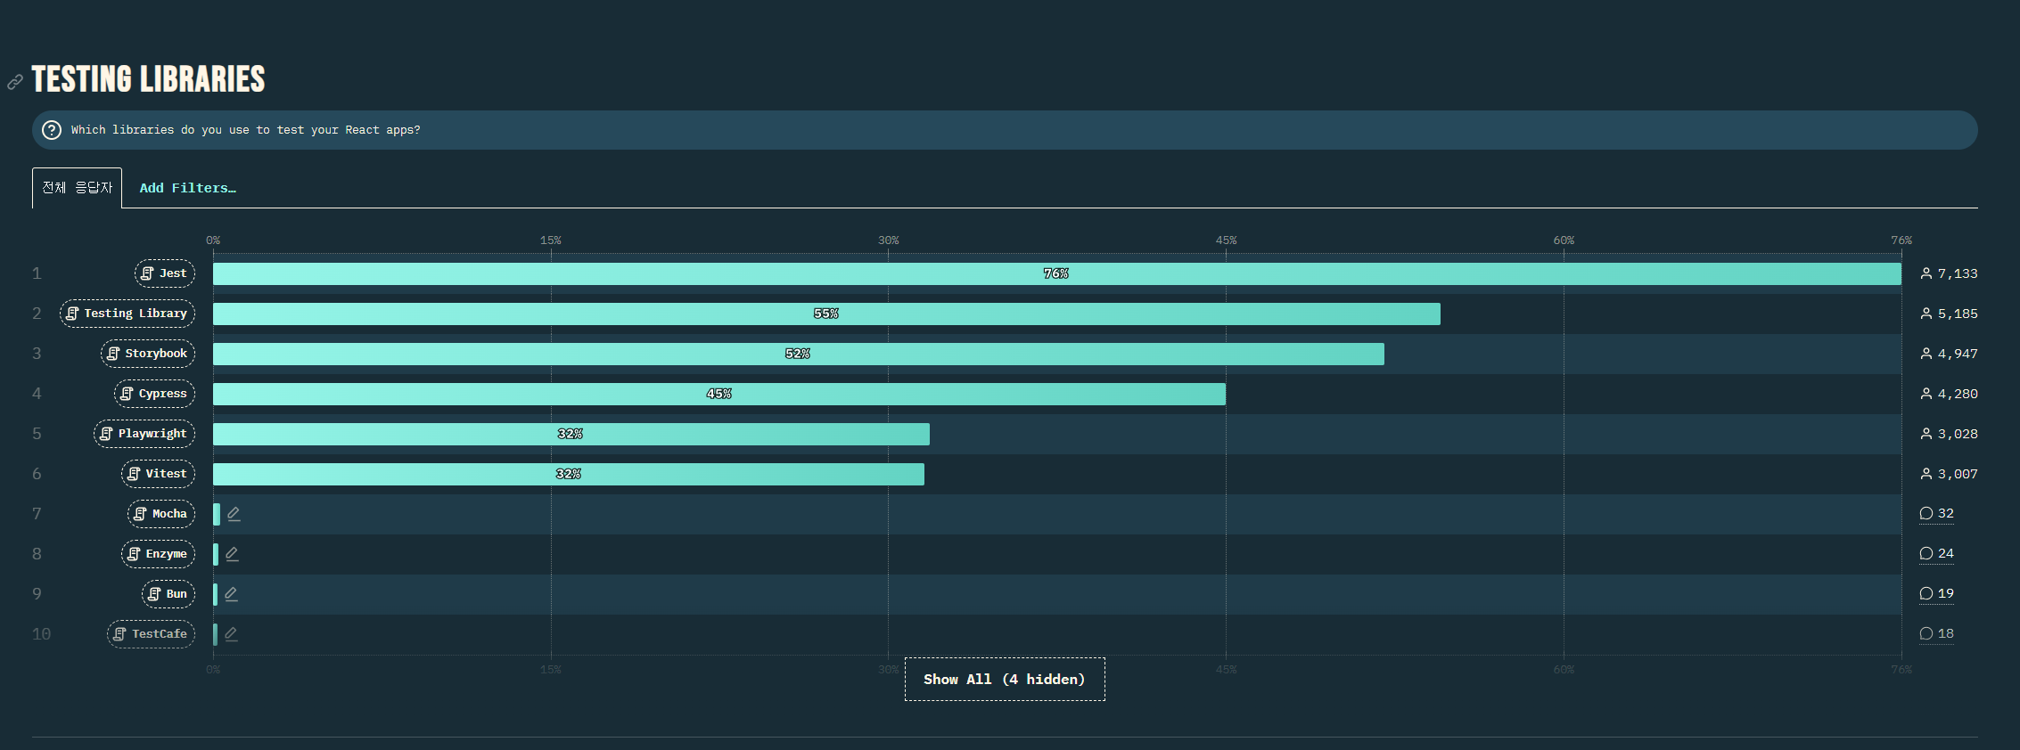The image size is (2020, 750).
Task: Open the Playwright label chip
Action: [x=144, y=434]
